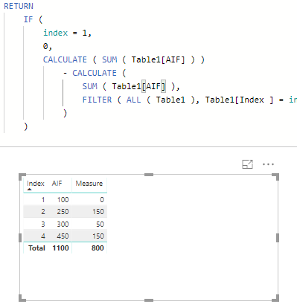This screenshot has height=307, width=297.
Task: Click the AIF column header
Action: (x=57, y=184)
